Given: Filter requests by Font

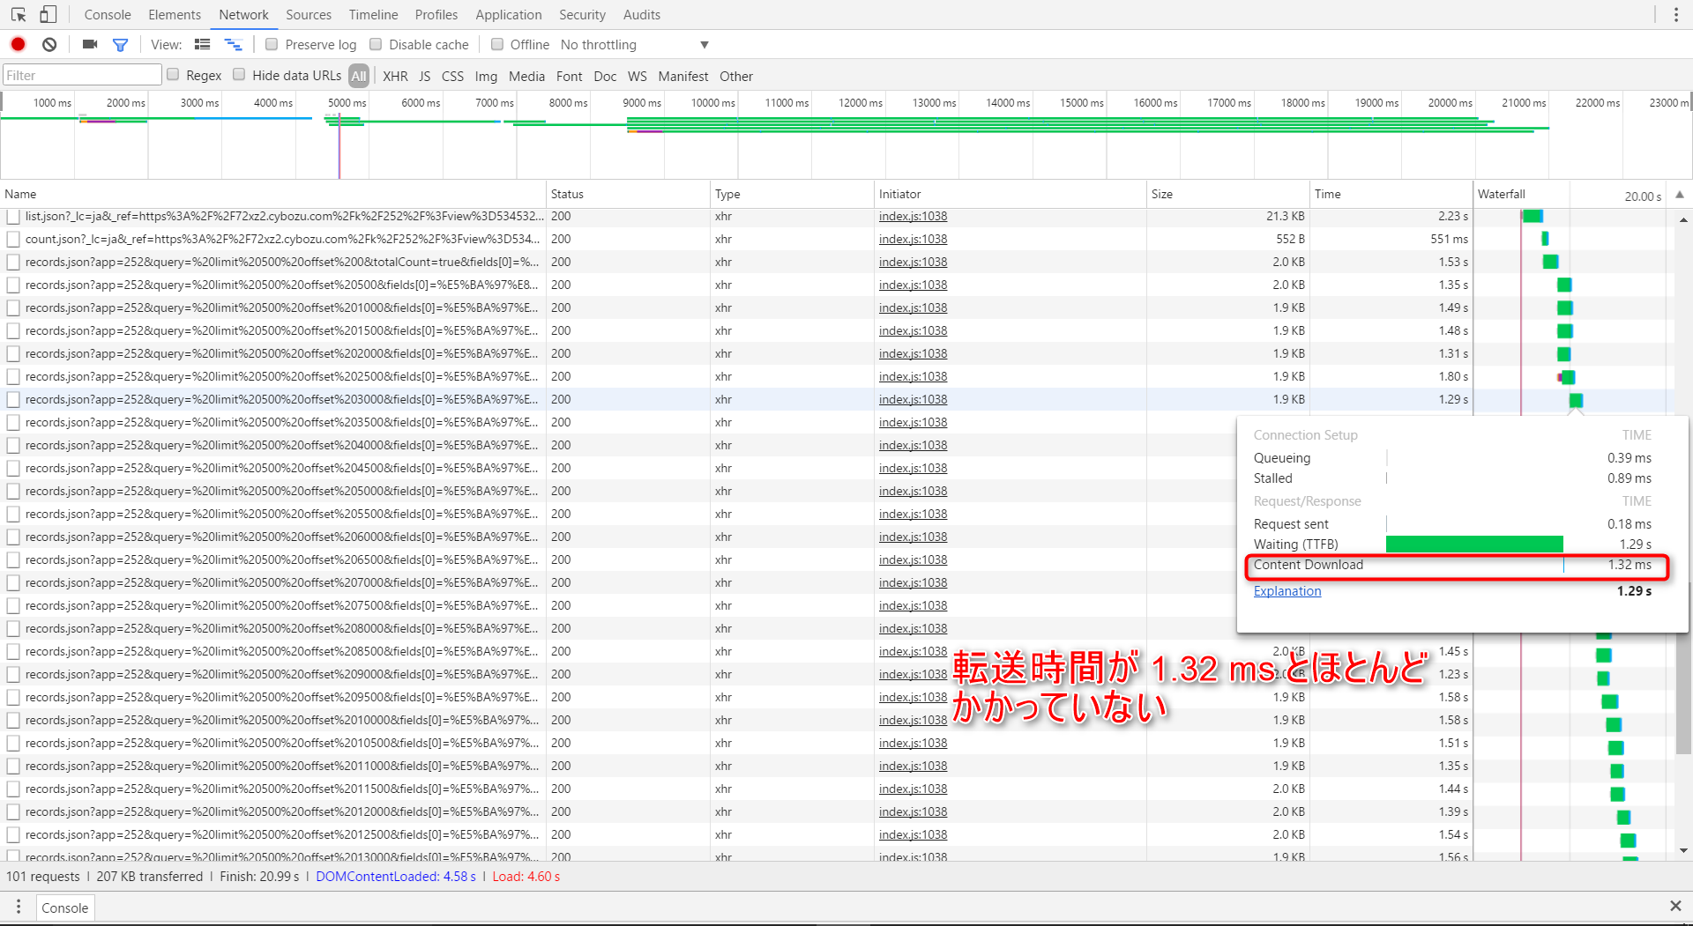Looking at the screenshot, I should (x=569, y=77).
